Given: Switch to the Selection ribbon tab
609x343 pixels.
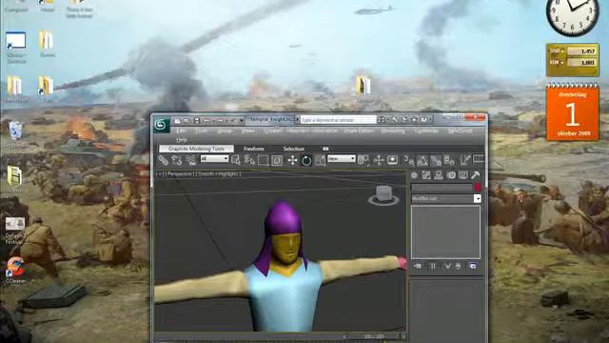Looking at the screenshot, I should coord(294,149).
